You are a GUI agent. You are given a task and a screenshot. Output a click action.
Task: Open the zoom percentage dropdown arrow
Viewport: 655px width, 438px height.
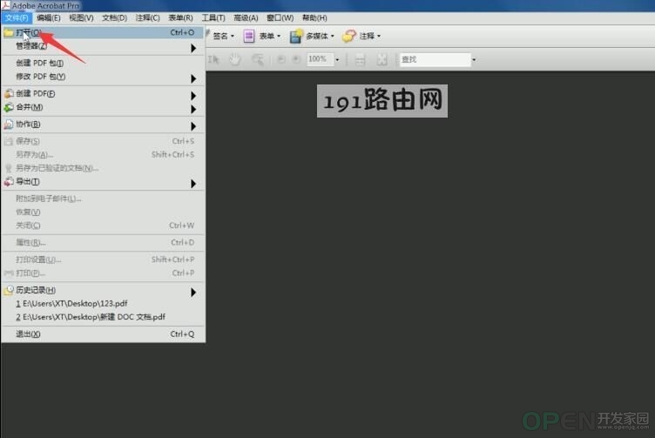click(x=337, y=60)
